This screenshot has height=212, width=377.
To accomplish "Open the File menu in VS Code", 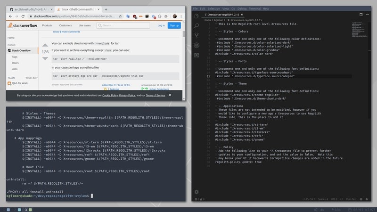I will tap(195, 8).
